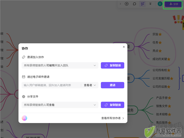Select the 技术规格 node
Viewport: 184px width, 138px height.
pos(162,114)
